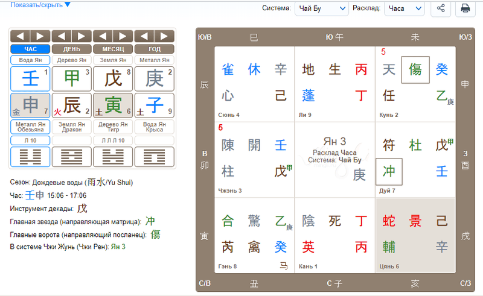Go to previous day using left arrow
483x296 pixels.
click(62, 36)
